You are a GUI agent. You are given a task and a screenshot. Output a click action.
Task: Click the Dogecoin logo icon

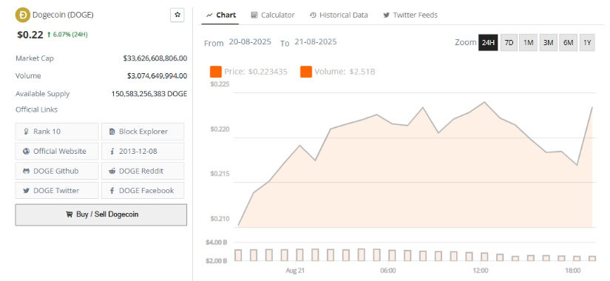[x=23, y=16]
